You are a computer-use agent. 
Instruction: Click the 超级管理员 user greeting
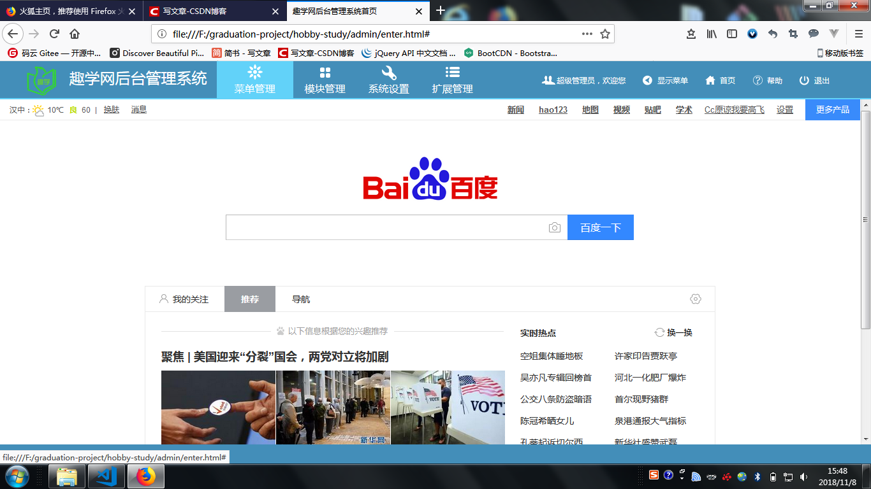[584, 80]
